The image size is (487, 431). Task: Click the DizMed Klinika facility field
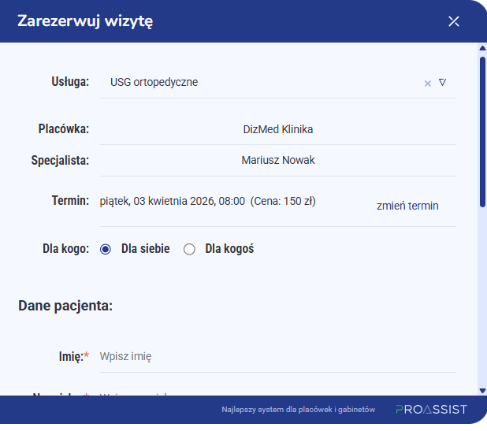coord(277,129)
